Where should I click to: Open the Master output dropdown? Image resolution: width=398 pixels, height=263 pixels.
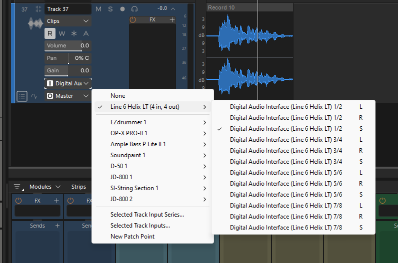(x=67, y=96)
